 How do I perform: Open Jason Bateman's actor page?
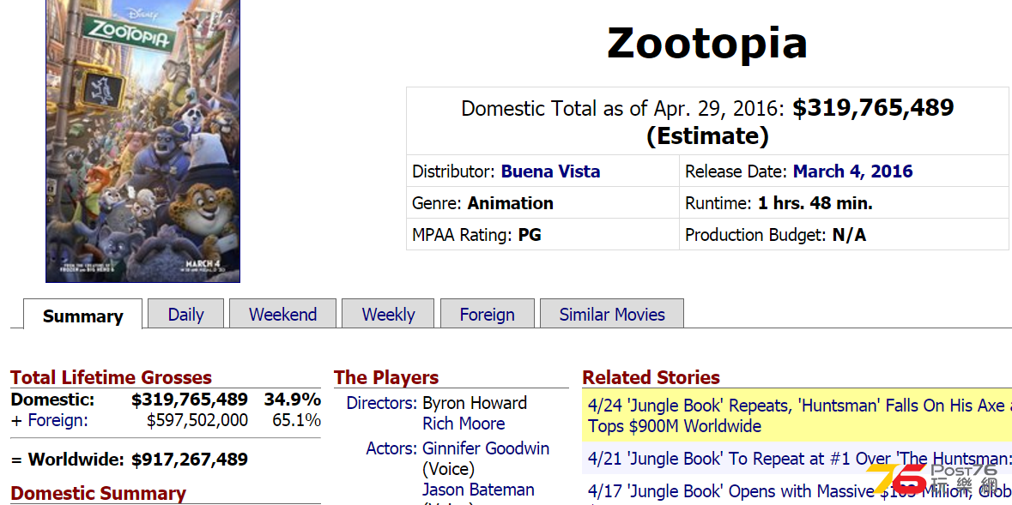click(x=478, y=490)
